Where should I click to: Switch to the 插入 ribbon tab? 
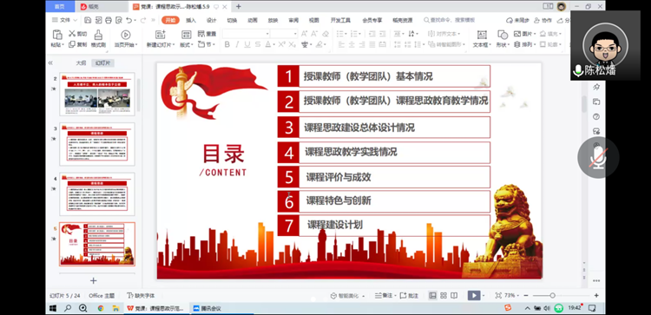191,20
